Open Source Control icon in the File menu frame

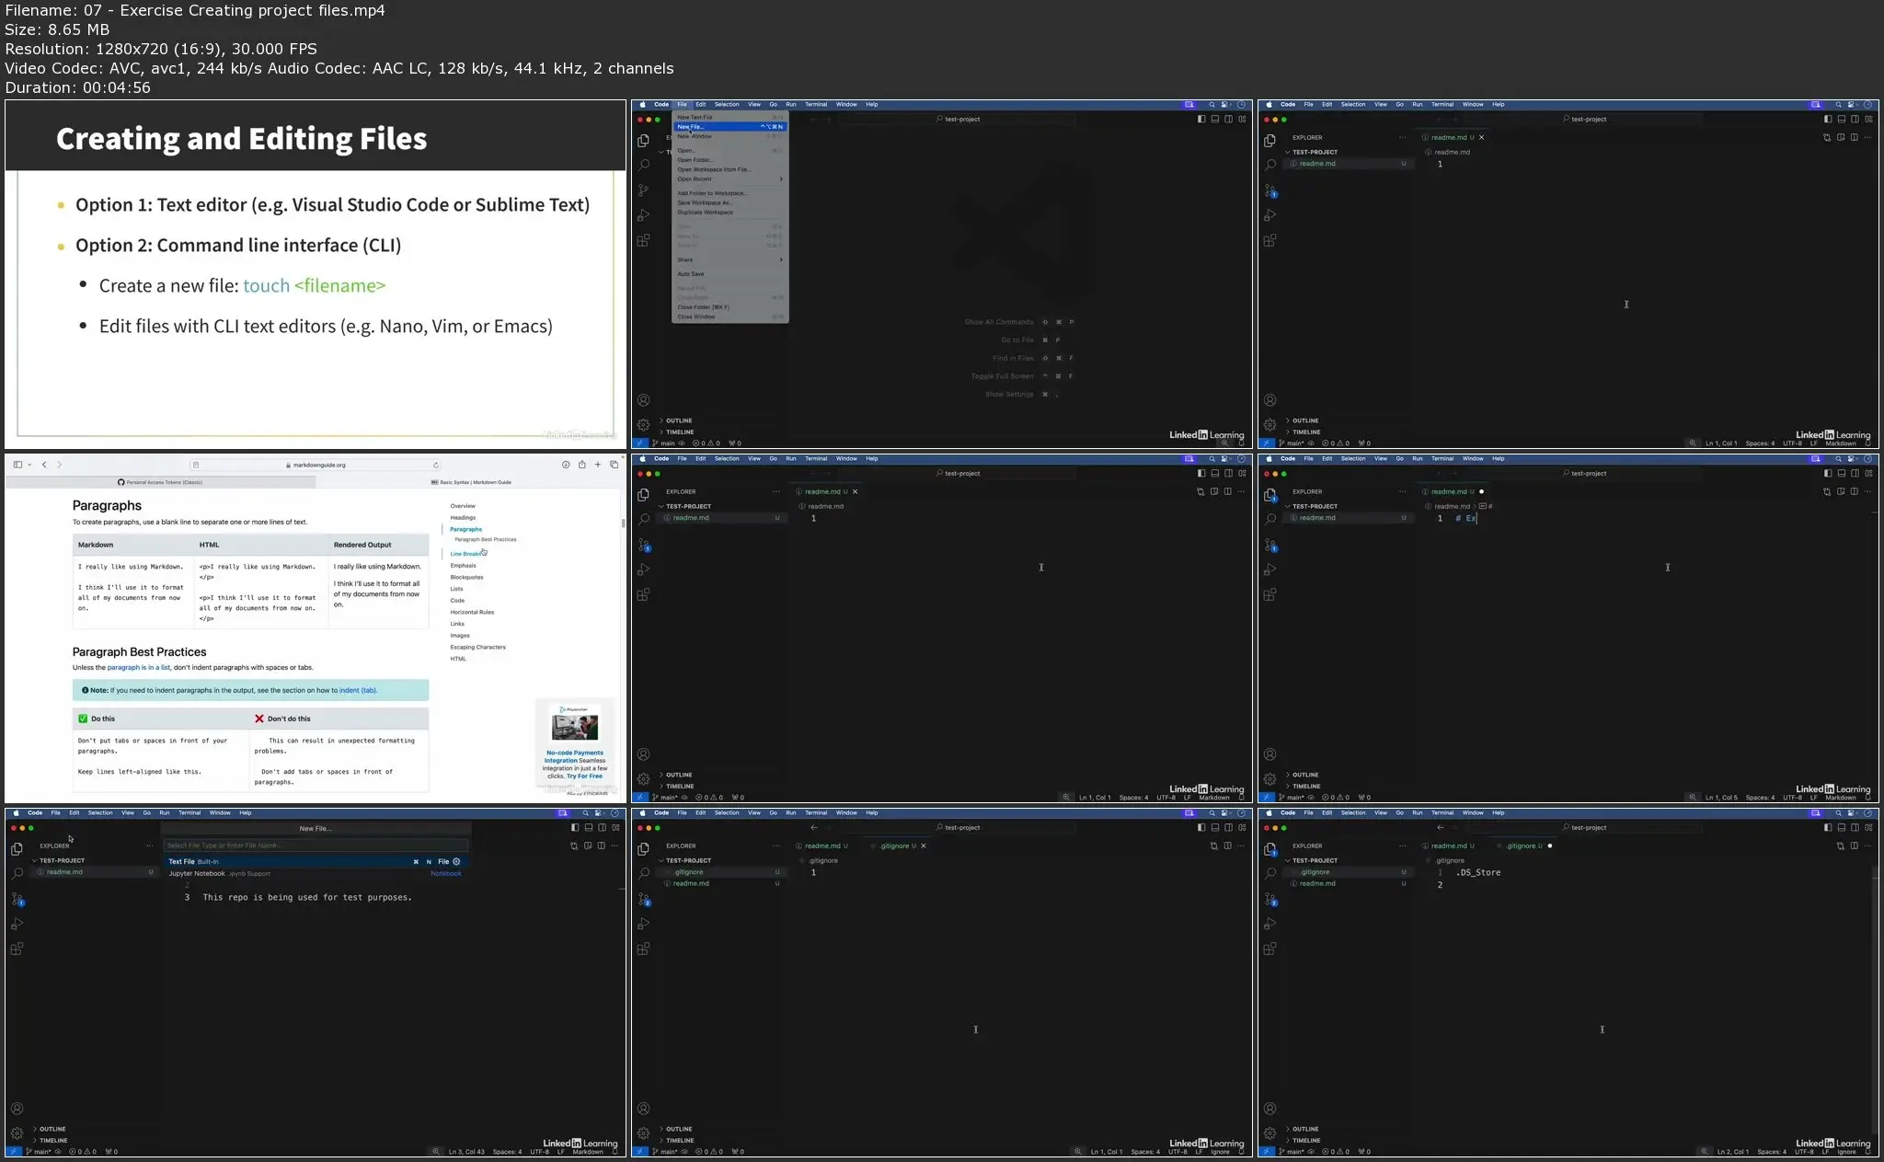[643, 190]
